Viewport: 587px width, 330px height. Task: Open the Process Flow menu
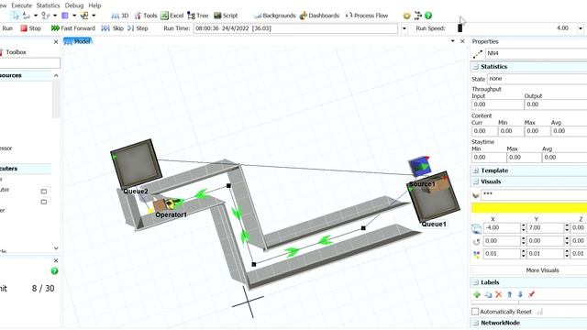[x=367, y=16]
